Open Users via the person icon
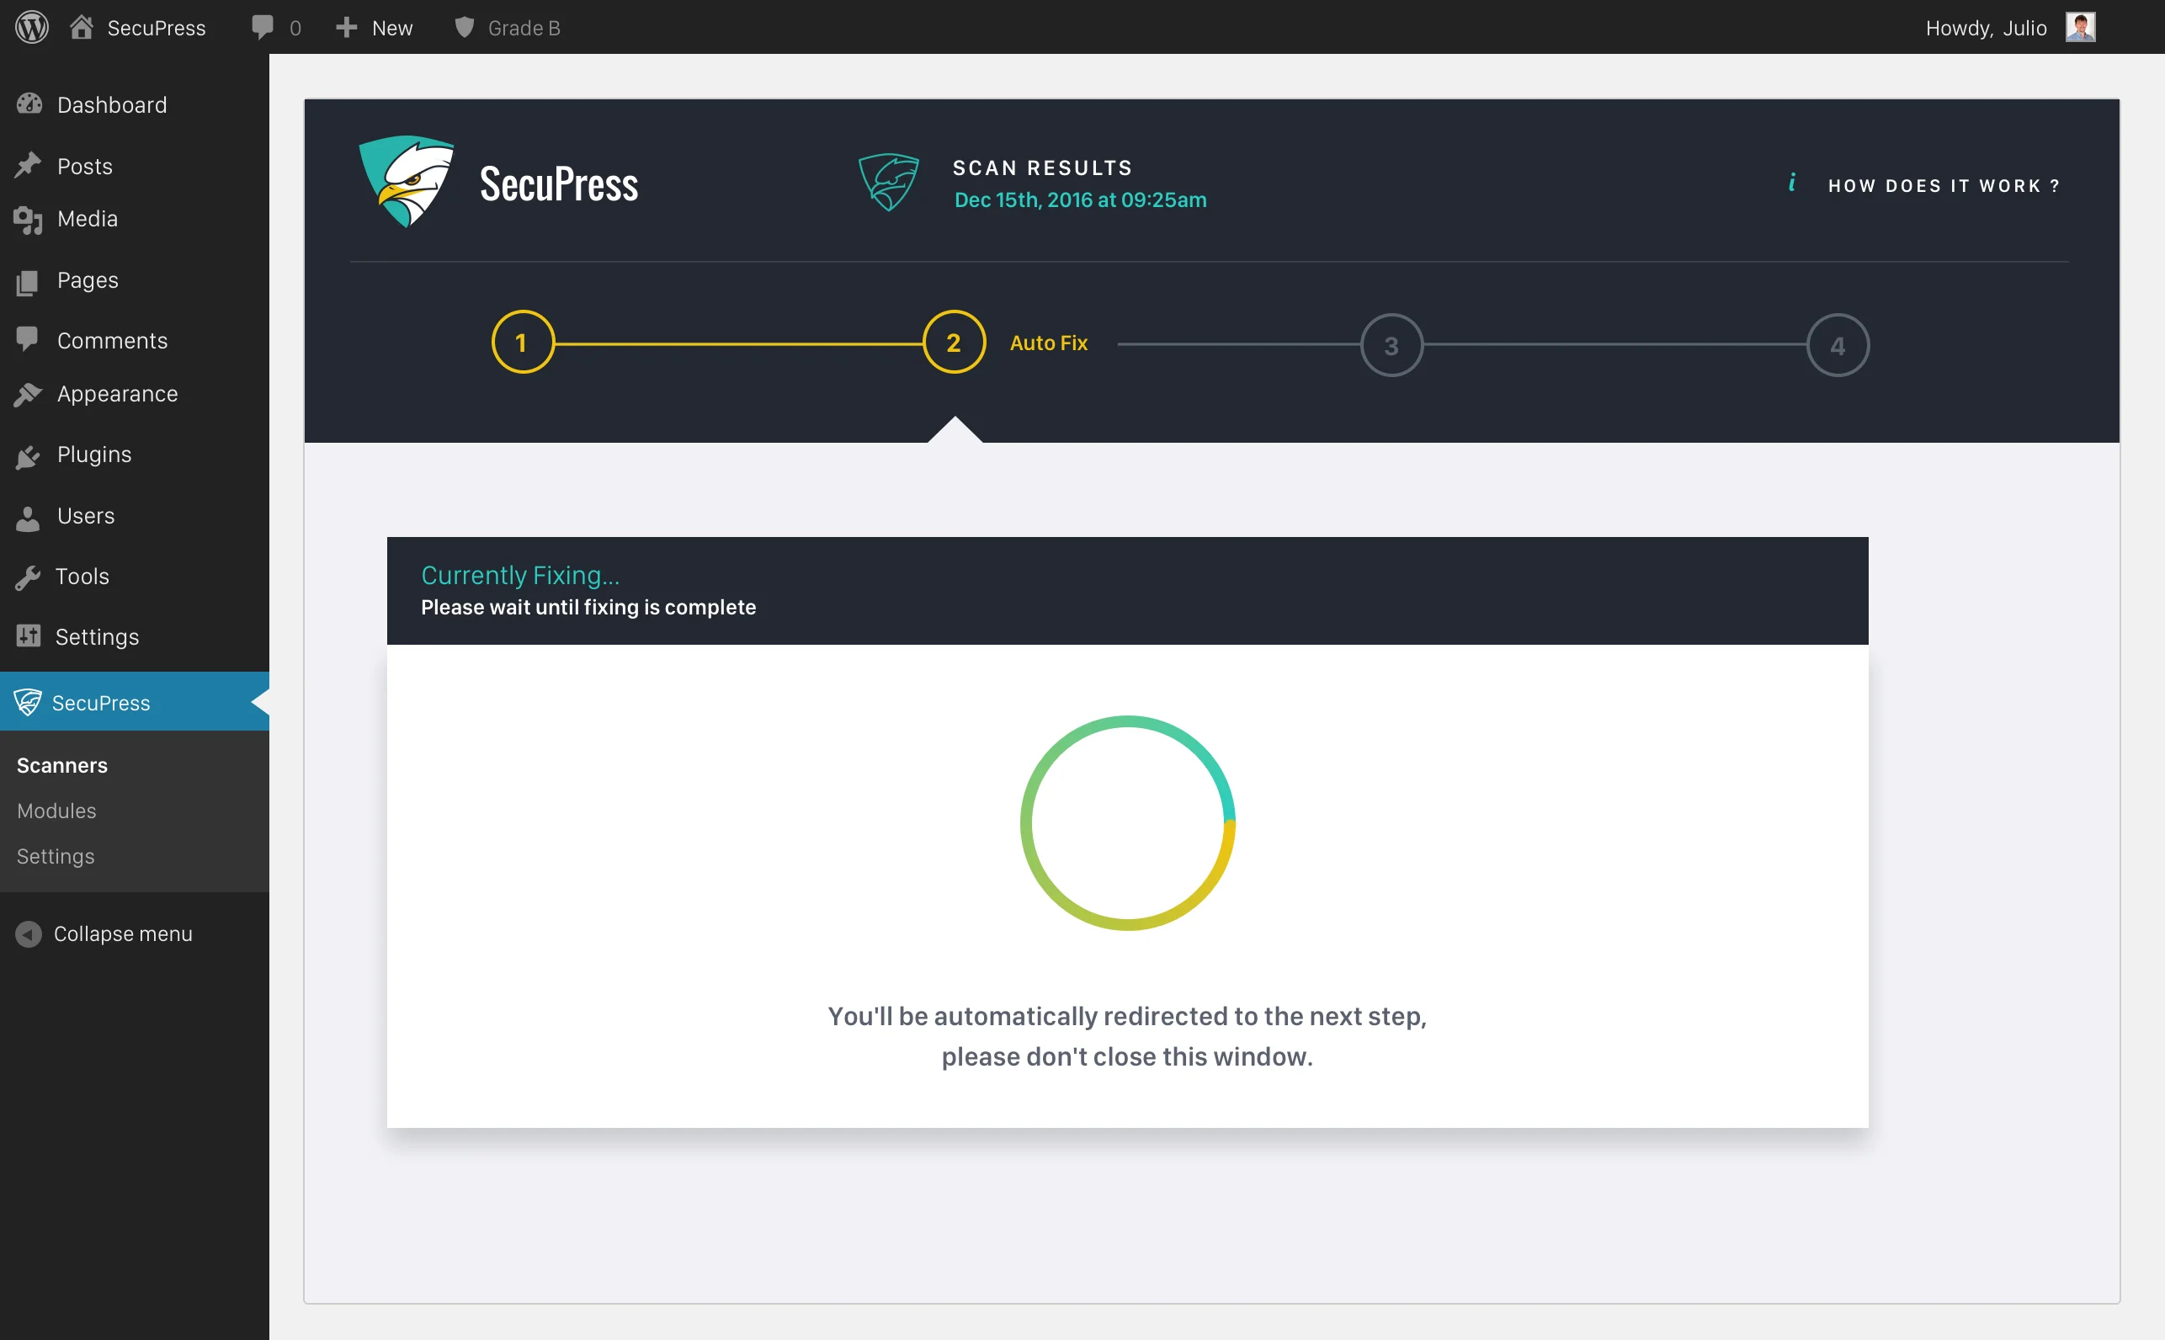Screen dimensions: 2165x1340 point(29,516)
